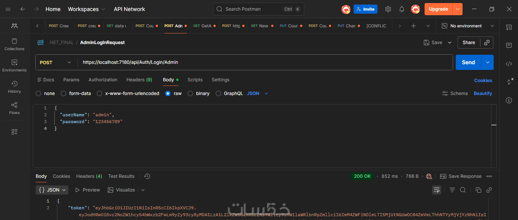Open the response JSON format dropdown
518x220 pixels.
point(52,190)
